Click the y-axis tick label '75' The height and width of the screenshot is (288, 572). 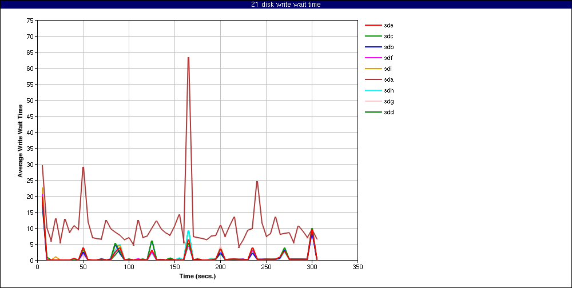30,21
